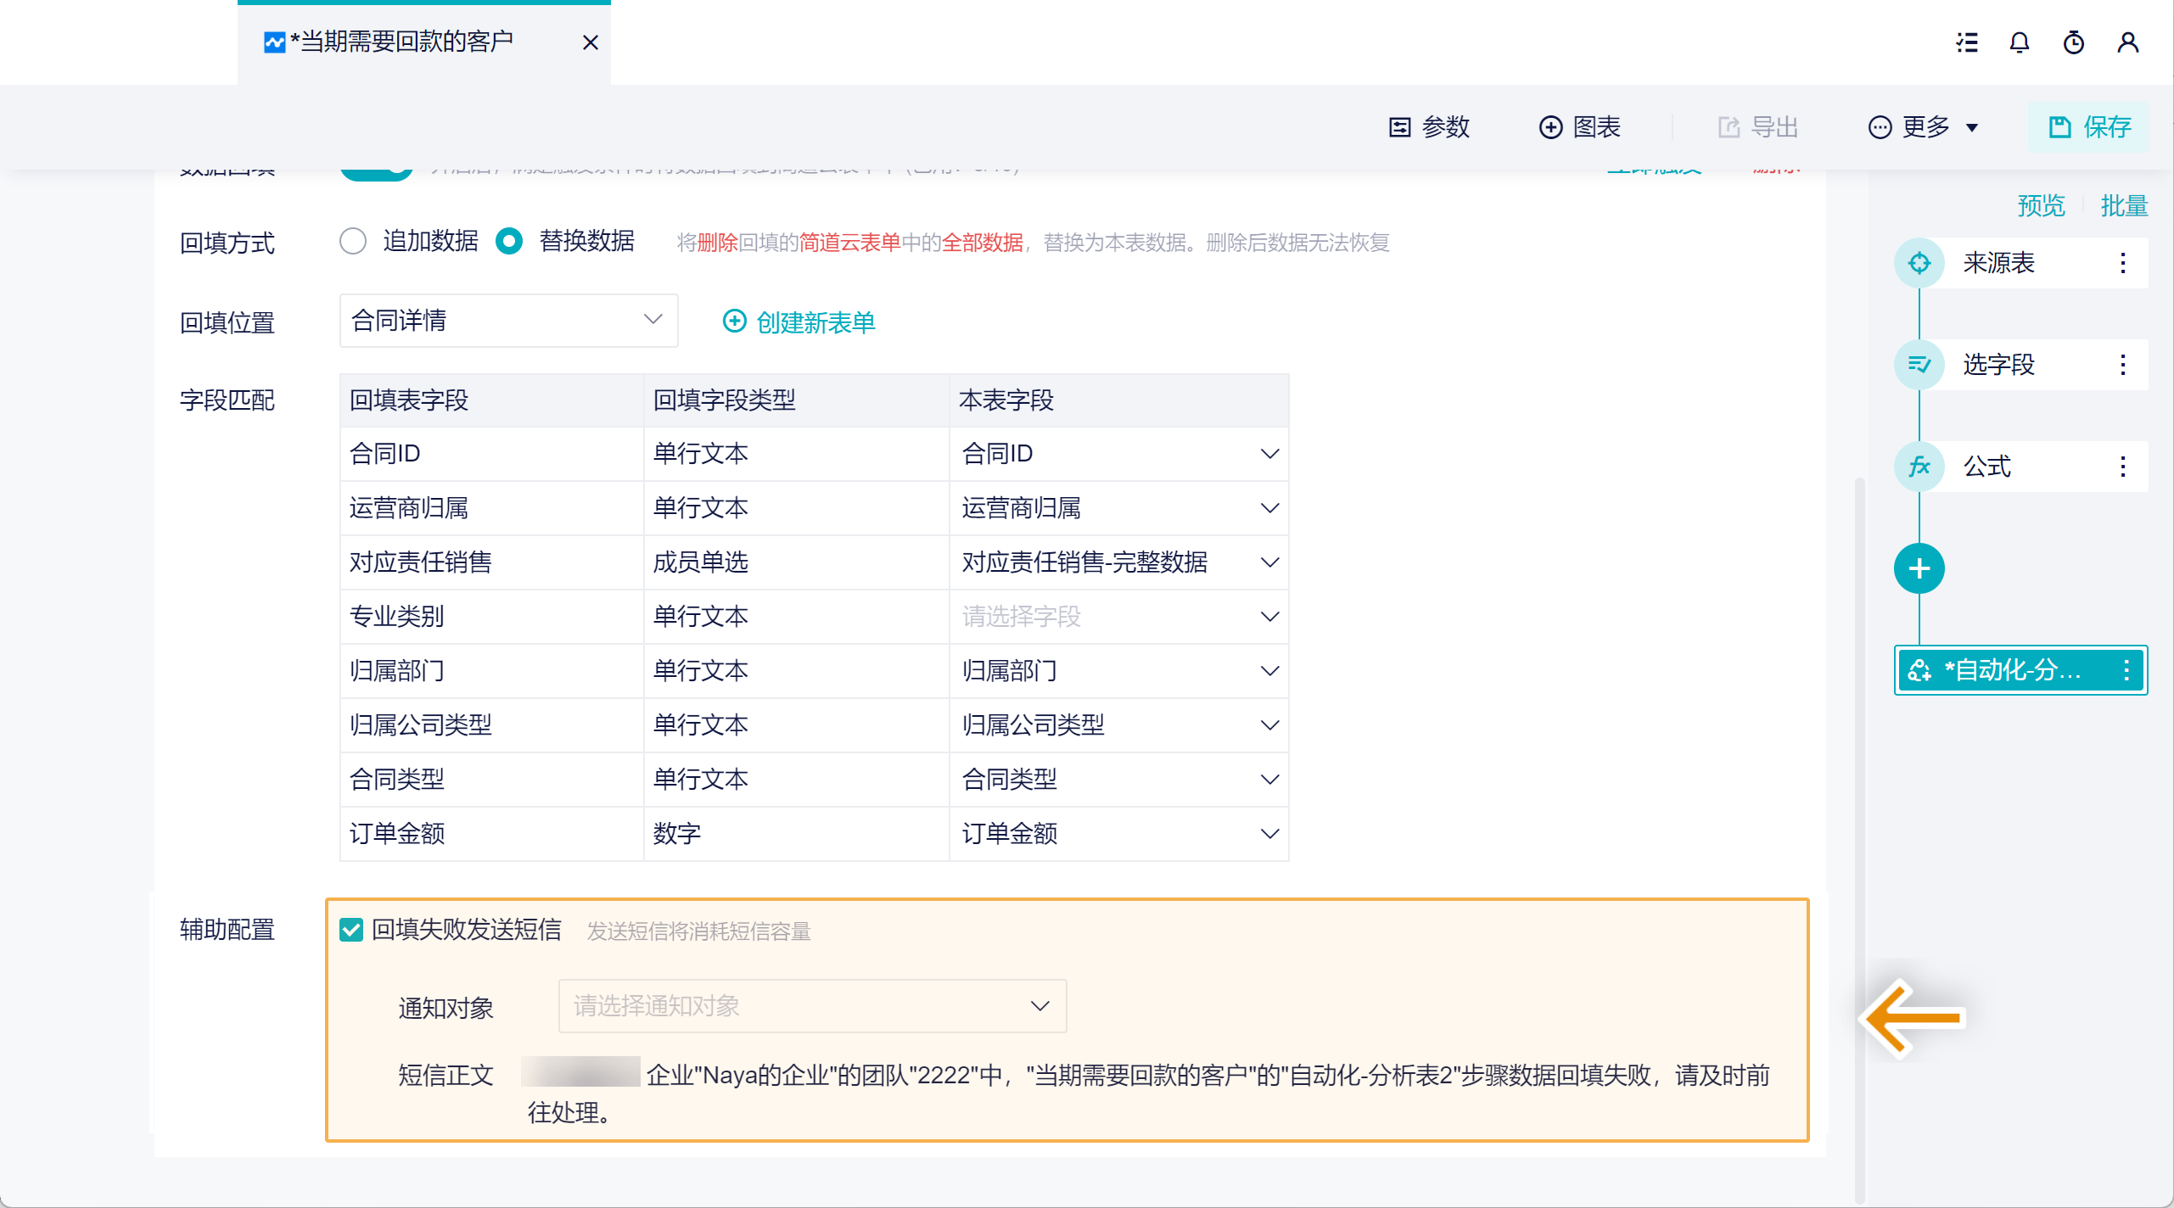The height and width of the screenshot is (1208, 2174).
Task: Select the 来源表 source node icon
Action: pos(1919,263)
